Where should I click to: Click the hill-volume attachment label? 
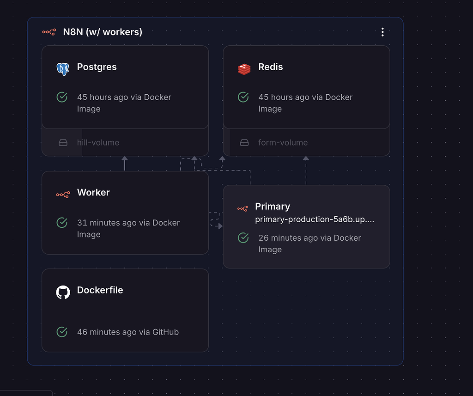[x=98, y=143]
